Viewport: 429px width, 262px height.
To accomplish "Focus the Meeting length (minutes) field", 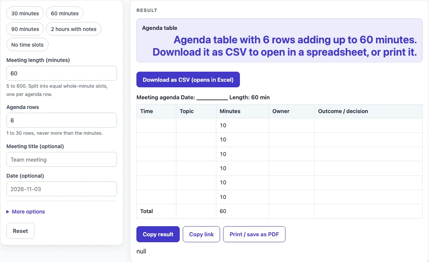I will (62, 73).
